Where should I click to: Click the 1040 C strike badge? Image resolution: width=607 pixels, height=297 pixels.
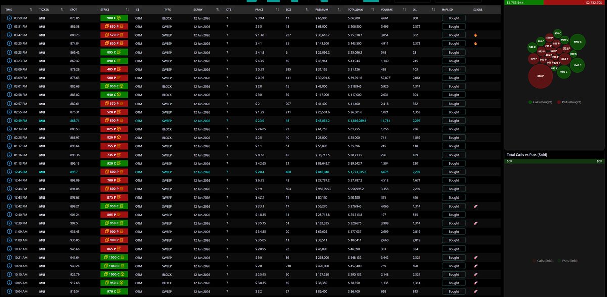tap(114, 266)
